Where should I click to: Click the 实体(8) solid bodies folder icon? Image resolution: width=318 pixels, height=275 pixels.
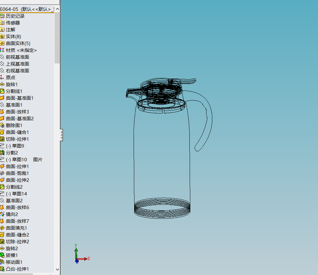click(2, 36)
